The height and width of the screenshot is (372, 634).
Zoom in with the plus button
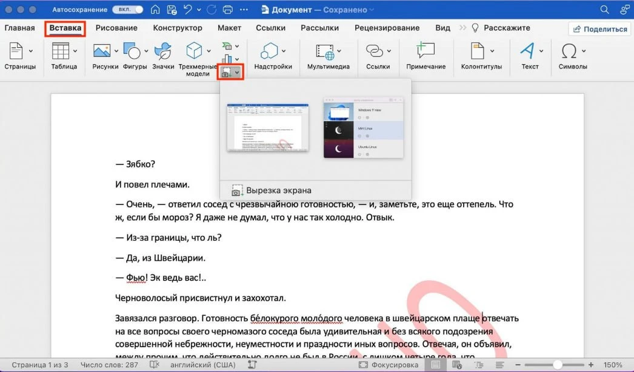(x=591, y=365)
